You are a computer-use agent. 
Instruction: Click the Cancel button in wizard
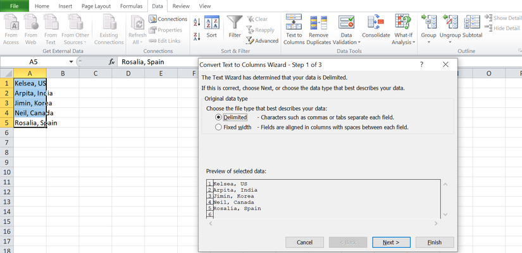304,242
